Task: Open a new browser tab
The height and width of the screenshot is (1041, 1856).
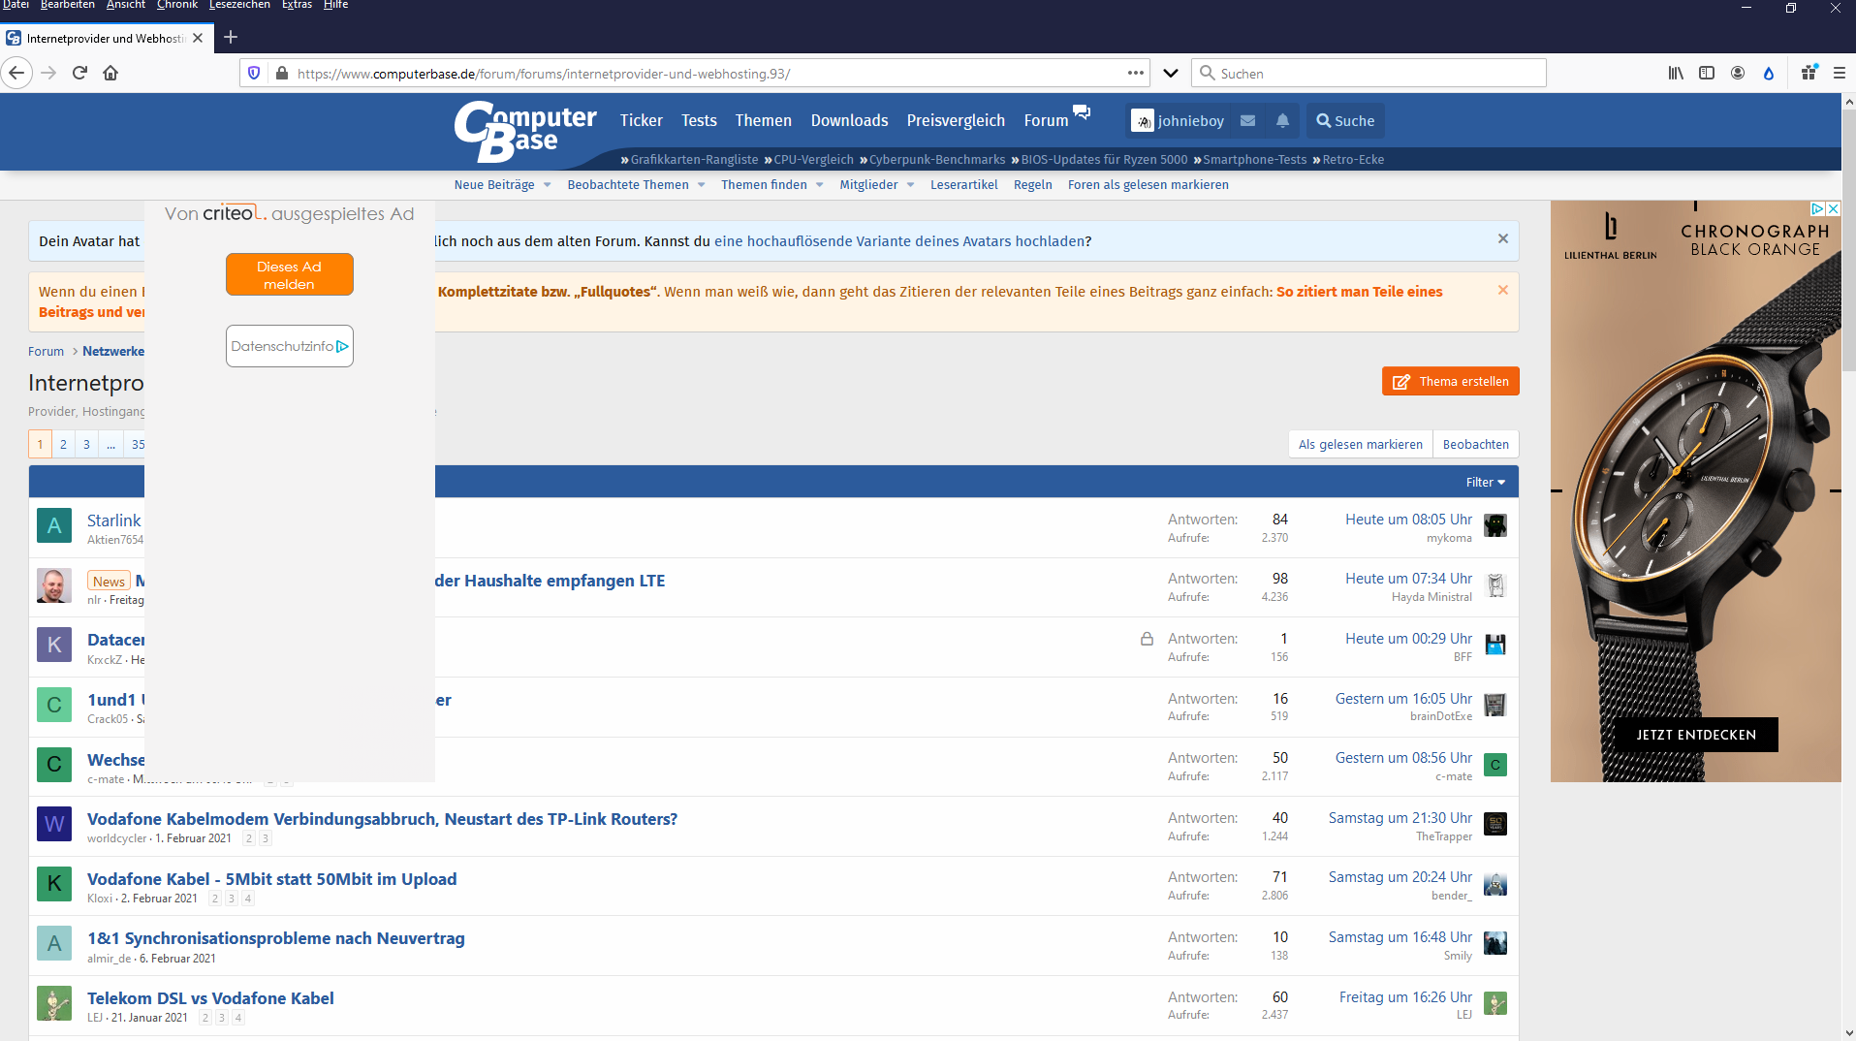Action: tap(231, 37)
